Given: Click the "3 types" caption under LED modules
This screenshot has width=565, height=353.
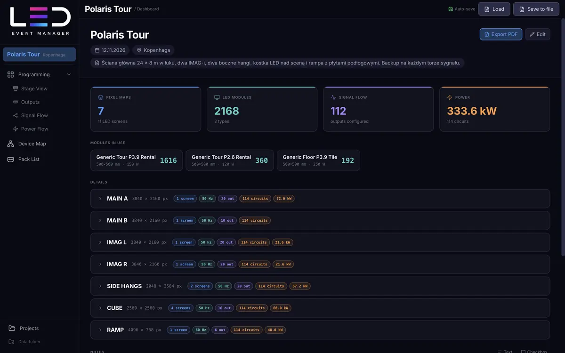Looking at the screenshot, I should pyautogui.click(x=221, y=121).
